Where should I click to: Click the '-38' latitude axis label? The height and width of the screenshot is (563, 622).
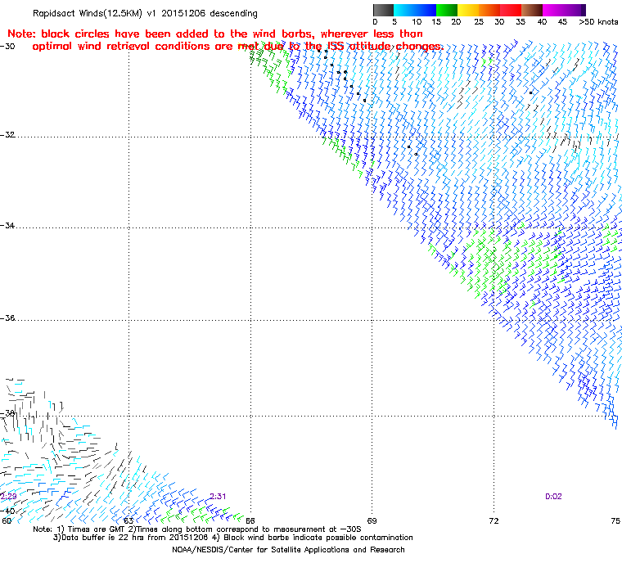(x=8, y=413)
